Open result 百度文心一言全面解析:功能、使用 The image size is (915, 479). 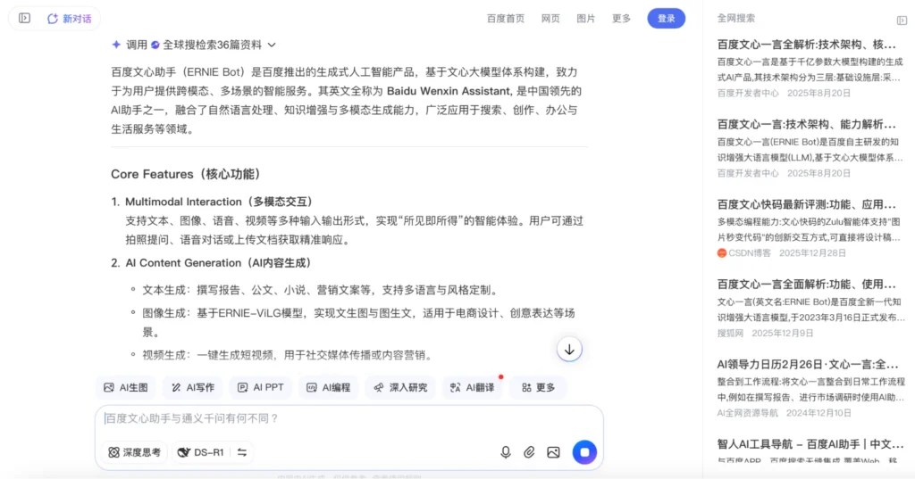807,285
